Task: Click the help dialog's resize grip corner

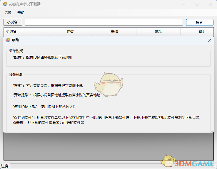Action: [x=212, y=131]
